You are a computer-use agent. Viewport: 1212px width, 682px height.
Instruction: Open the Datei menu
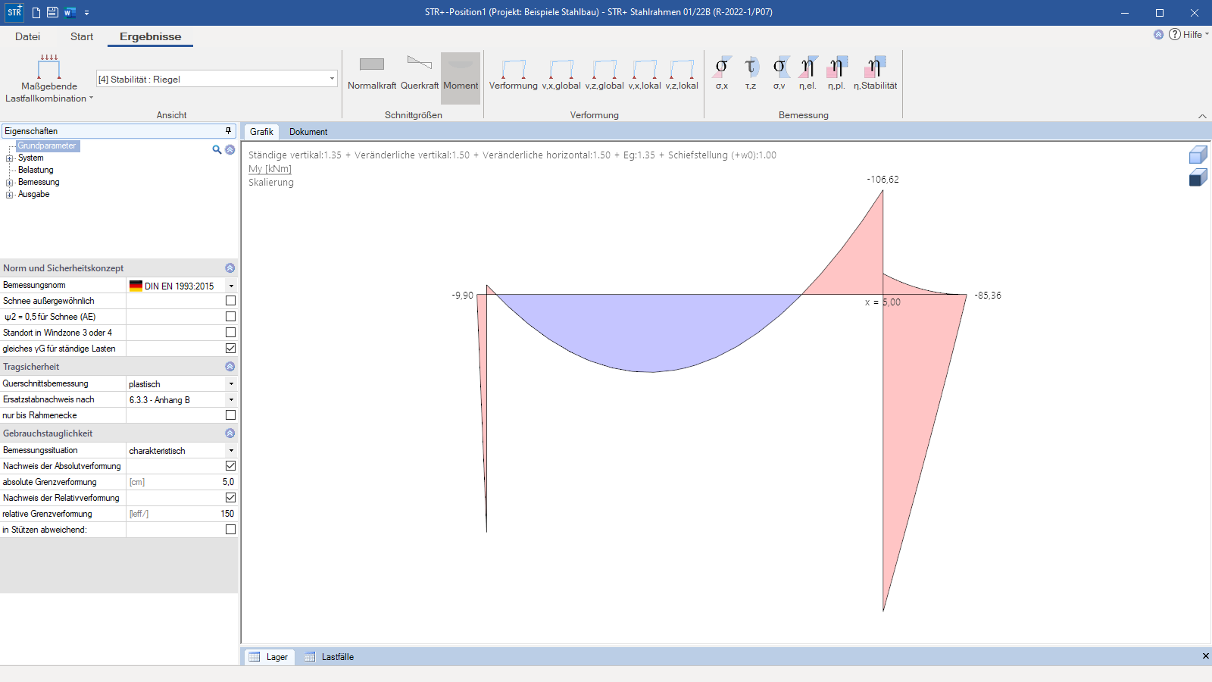click(27, 36)
